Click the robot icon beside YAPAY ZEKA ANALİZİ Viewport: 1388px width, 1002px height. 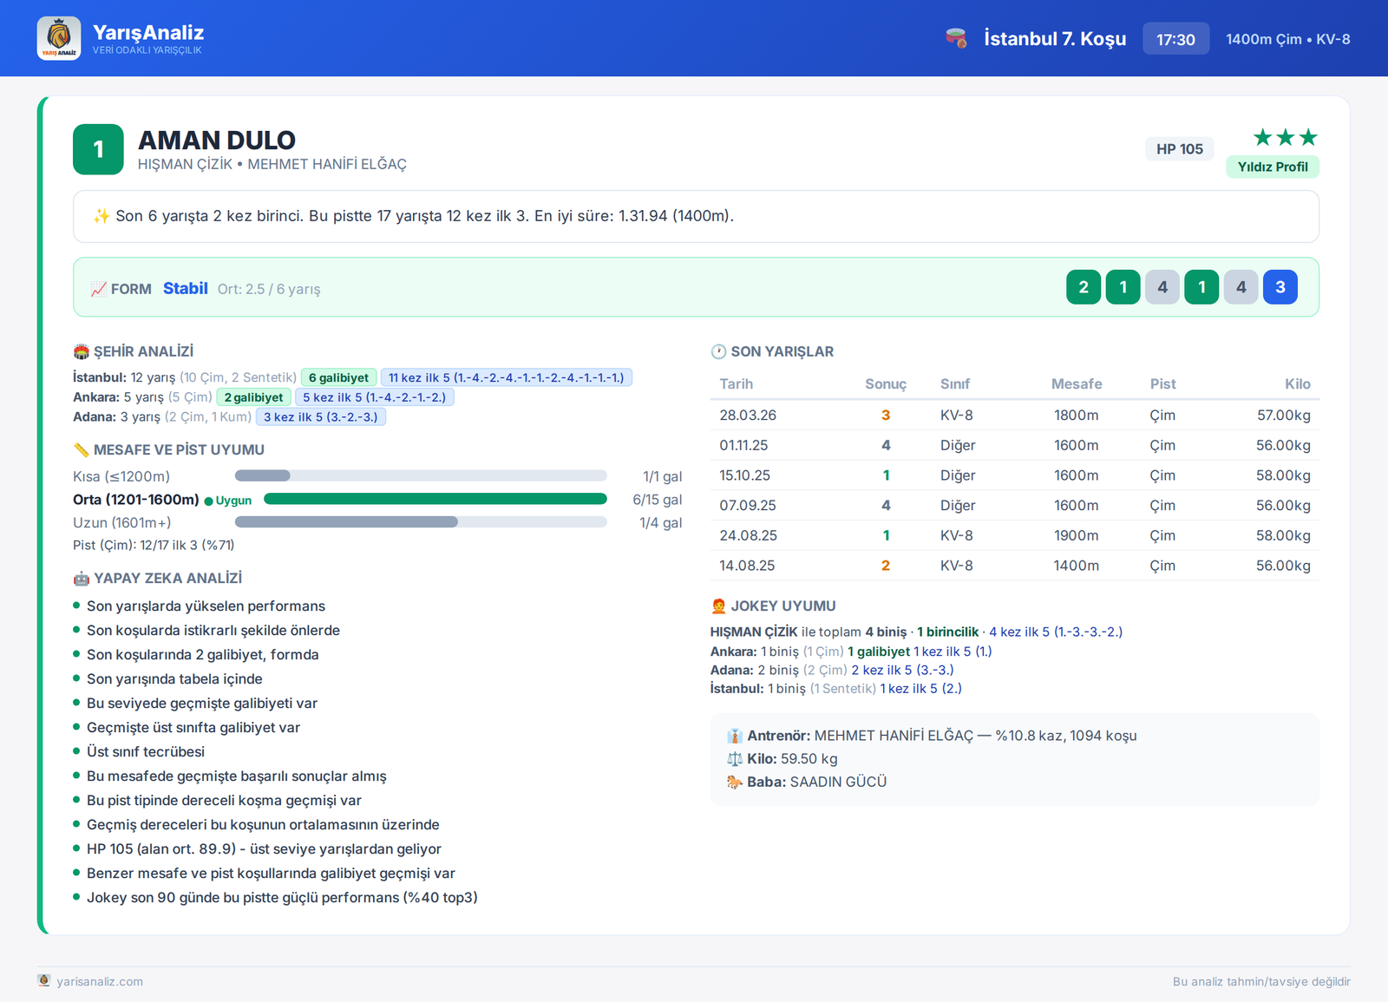tap(82, 578)
